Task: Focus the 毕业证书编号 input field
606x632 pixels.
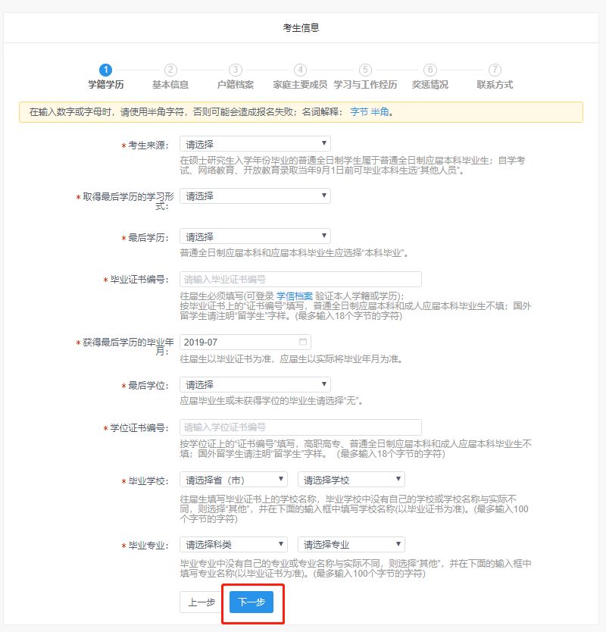Action: click(x=300, y=279)
